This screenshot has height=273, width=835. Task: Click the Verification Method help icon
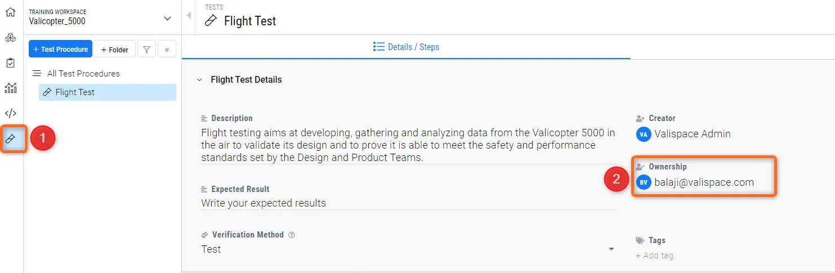(x=292, y=235)
